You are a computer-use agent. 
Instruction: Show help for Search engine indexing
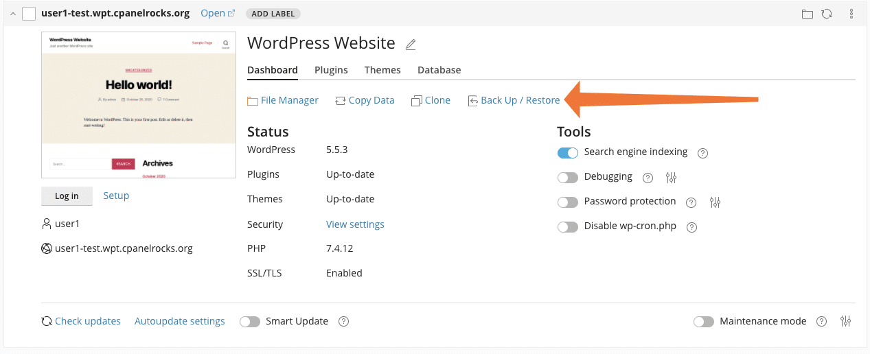click(702, 153)
